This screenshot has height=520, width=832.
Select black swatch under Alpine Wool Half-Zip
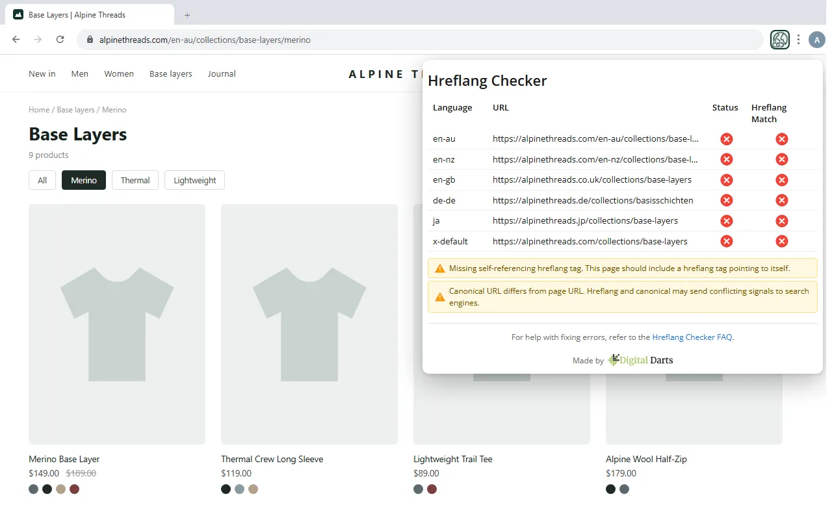coord(610,489)
